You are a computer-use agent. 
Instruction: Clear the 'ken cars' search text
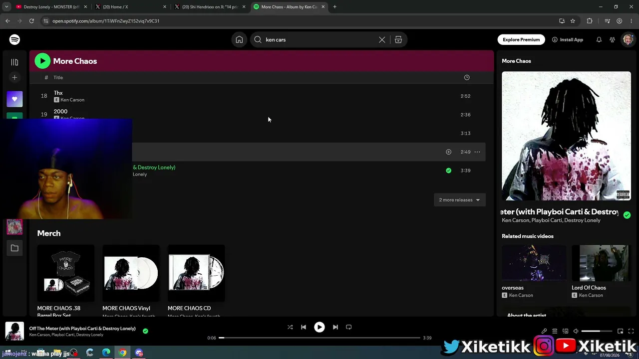(x=382, y=40)
